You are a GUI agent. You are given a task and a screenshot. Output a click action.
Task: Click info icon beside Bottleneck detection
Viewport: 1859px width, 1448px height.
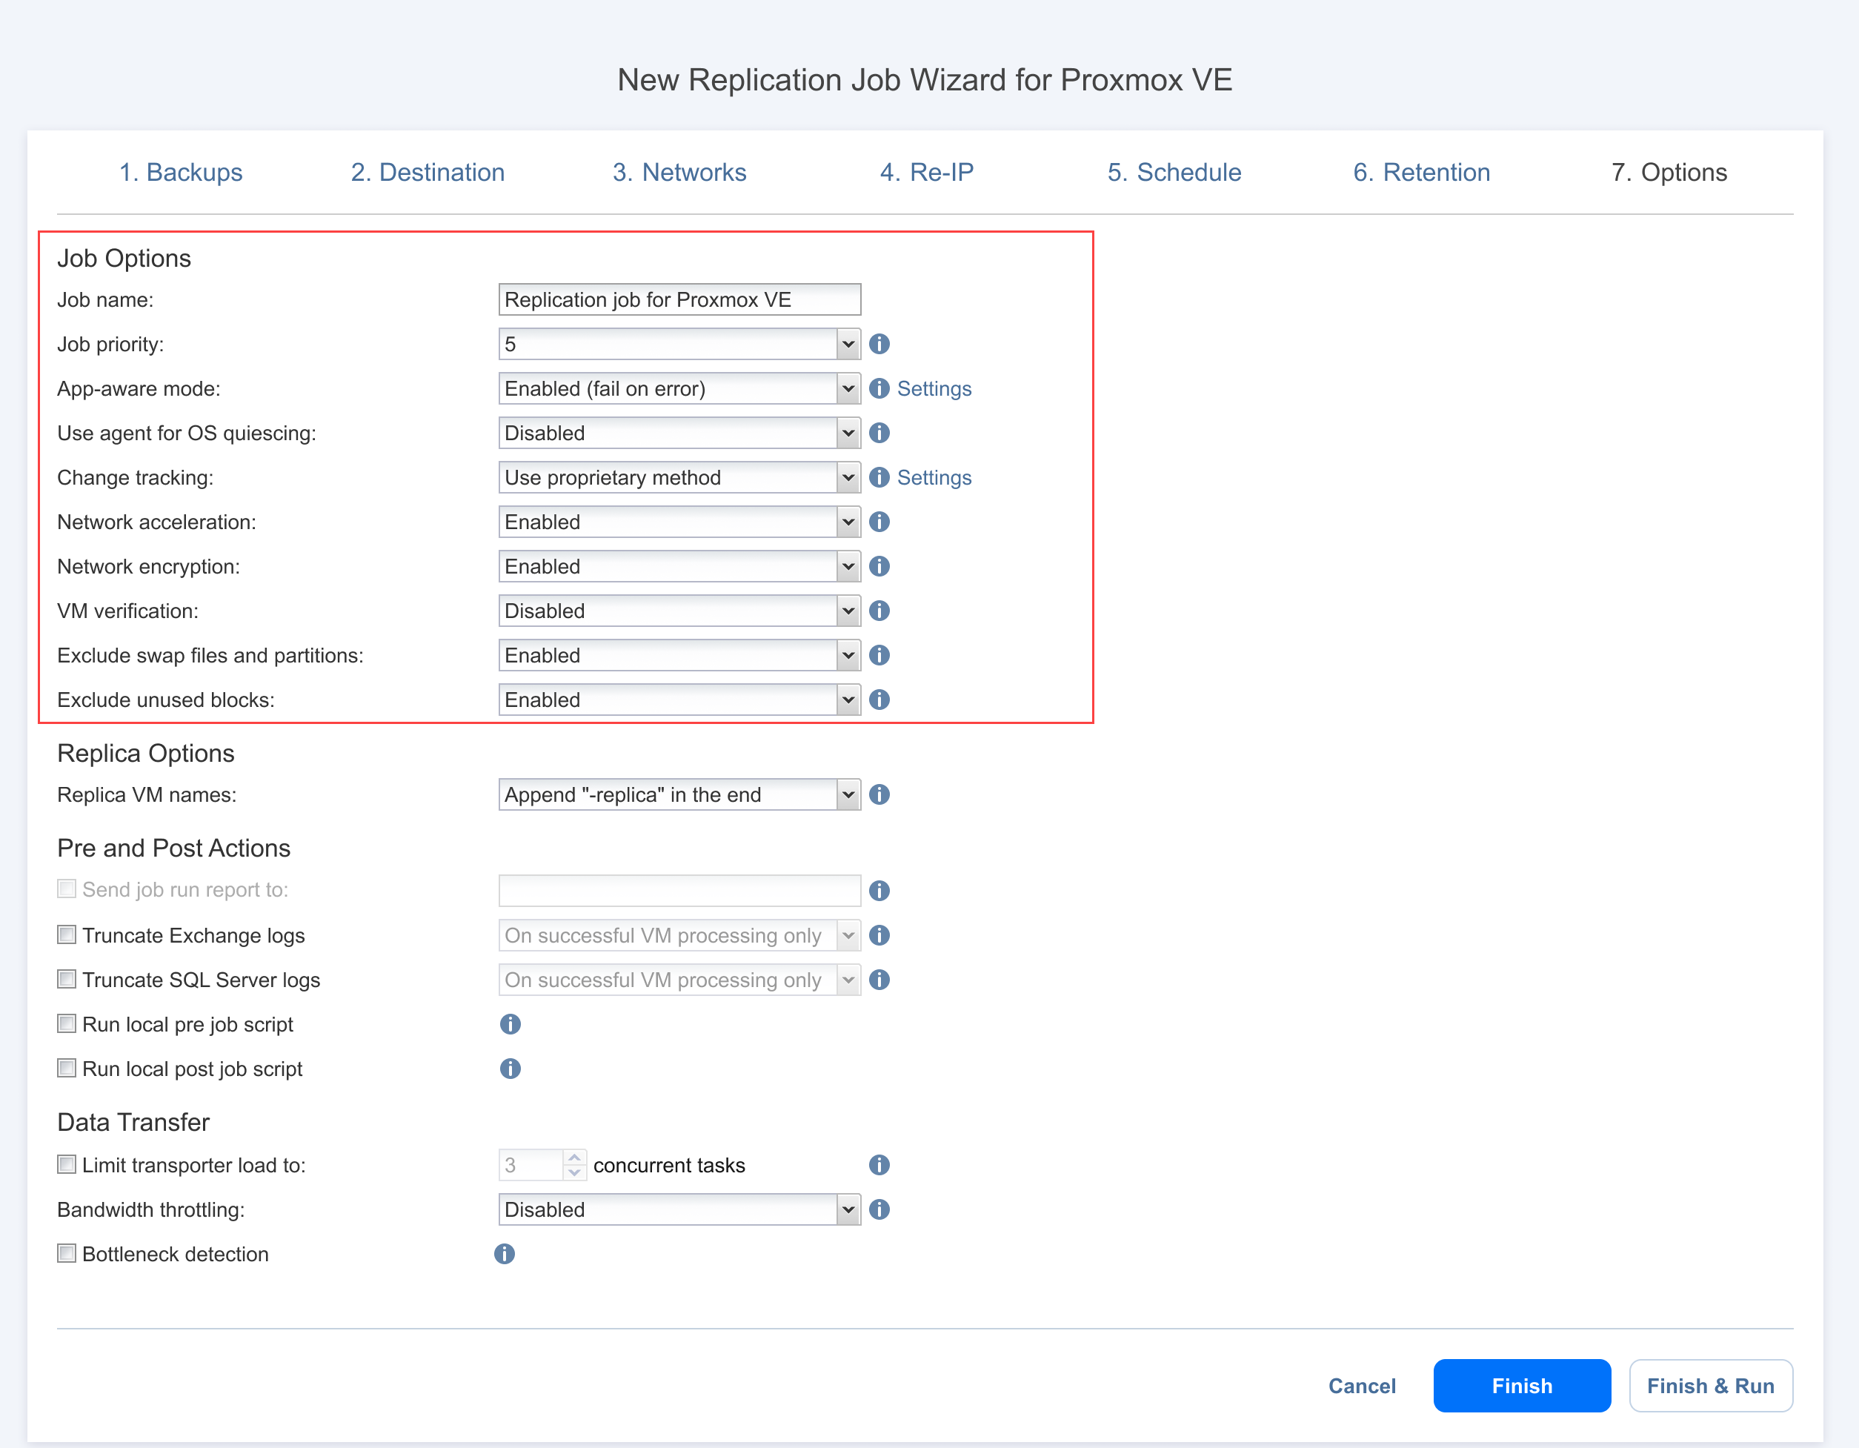504,1254
